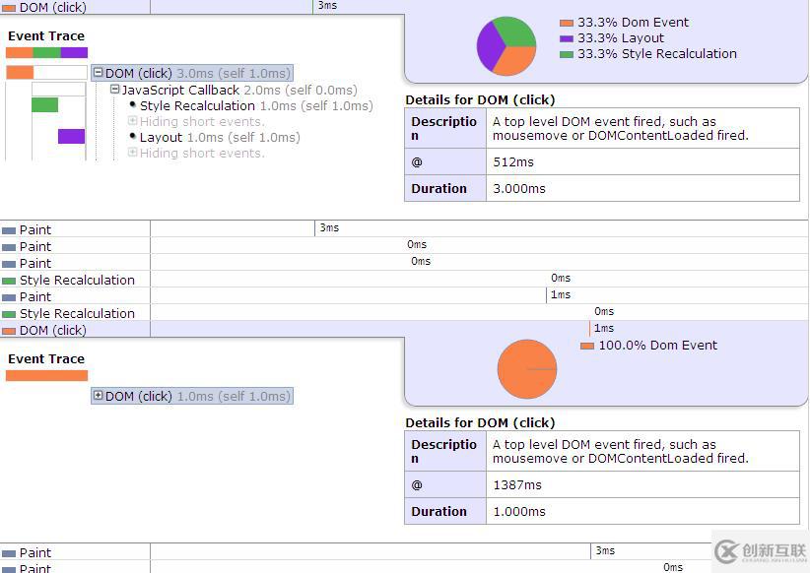810x573 pixels.
Task: Click purple slice of the three-color pie chart
Action: [488, 45]
